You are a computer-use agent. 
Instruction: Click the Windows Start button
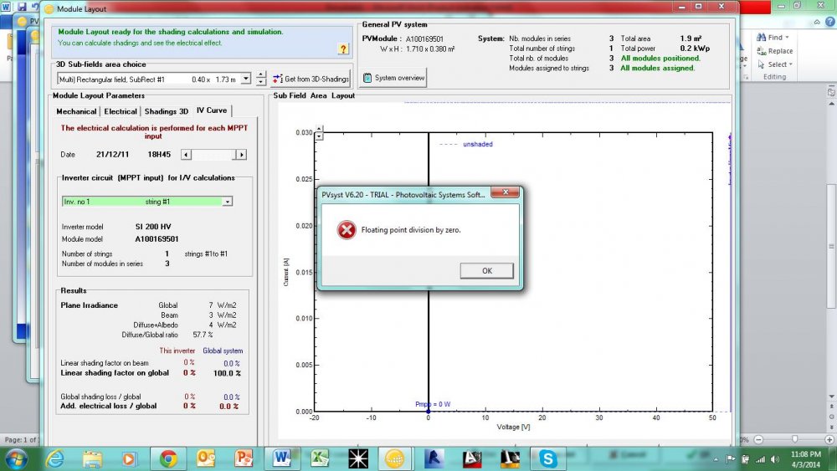16,458
